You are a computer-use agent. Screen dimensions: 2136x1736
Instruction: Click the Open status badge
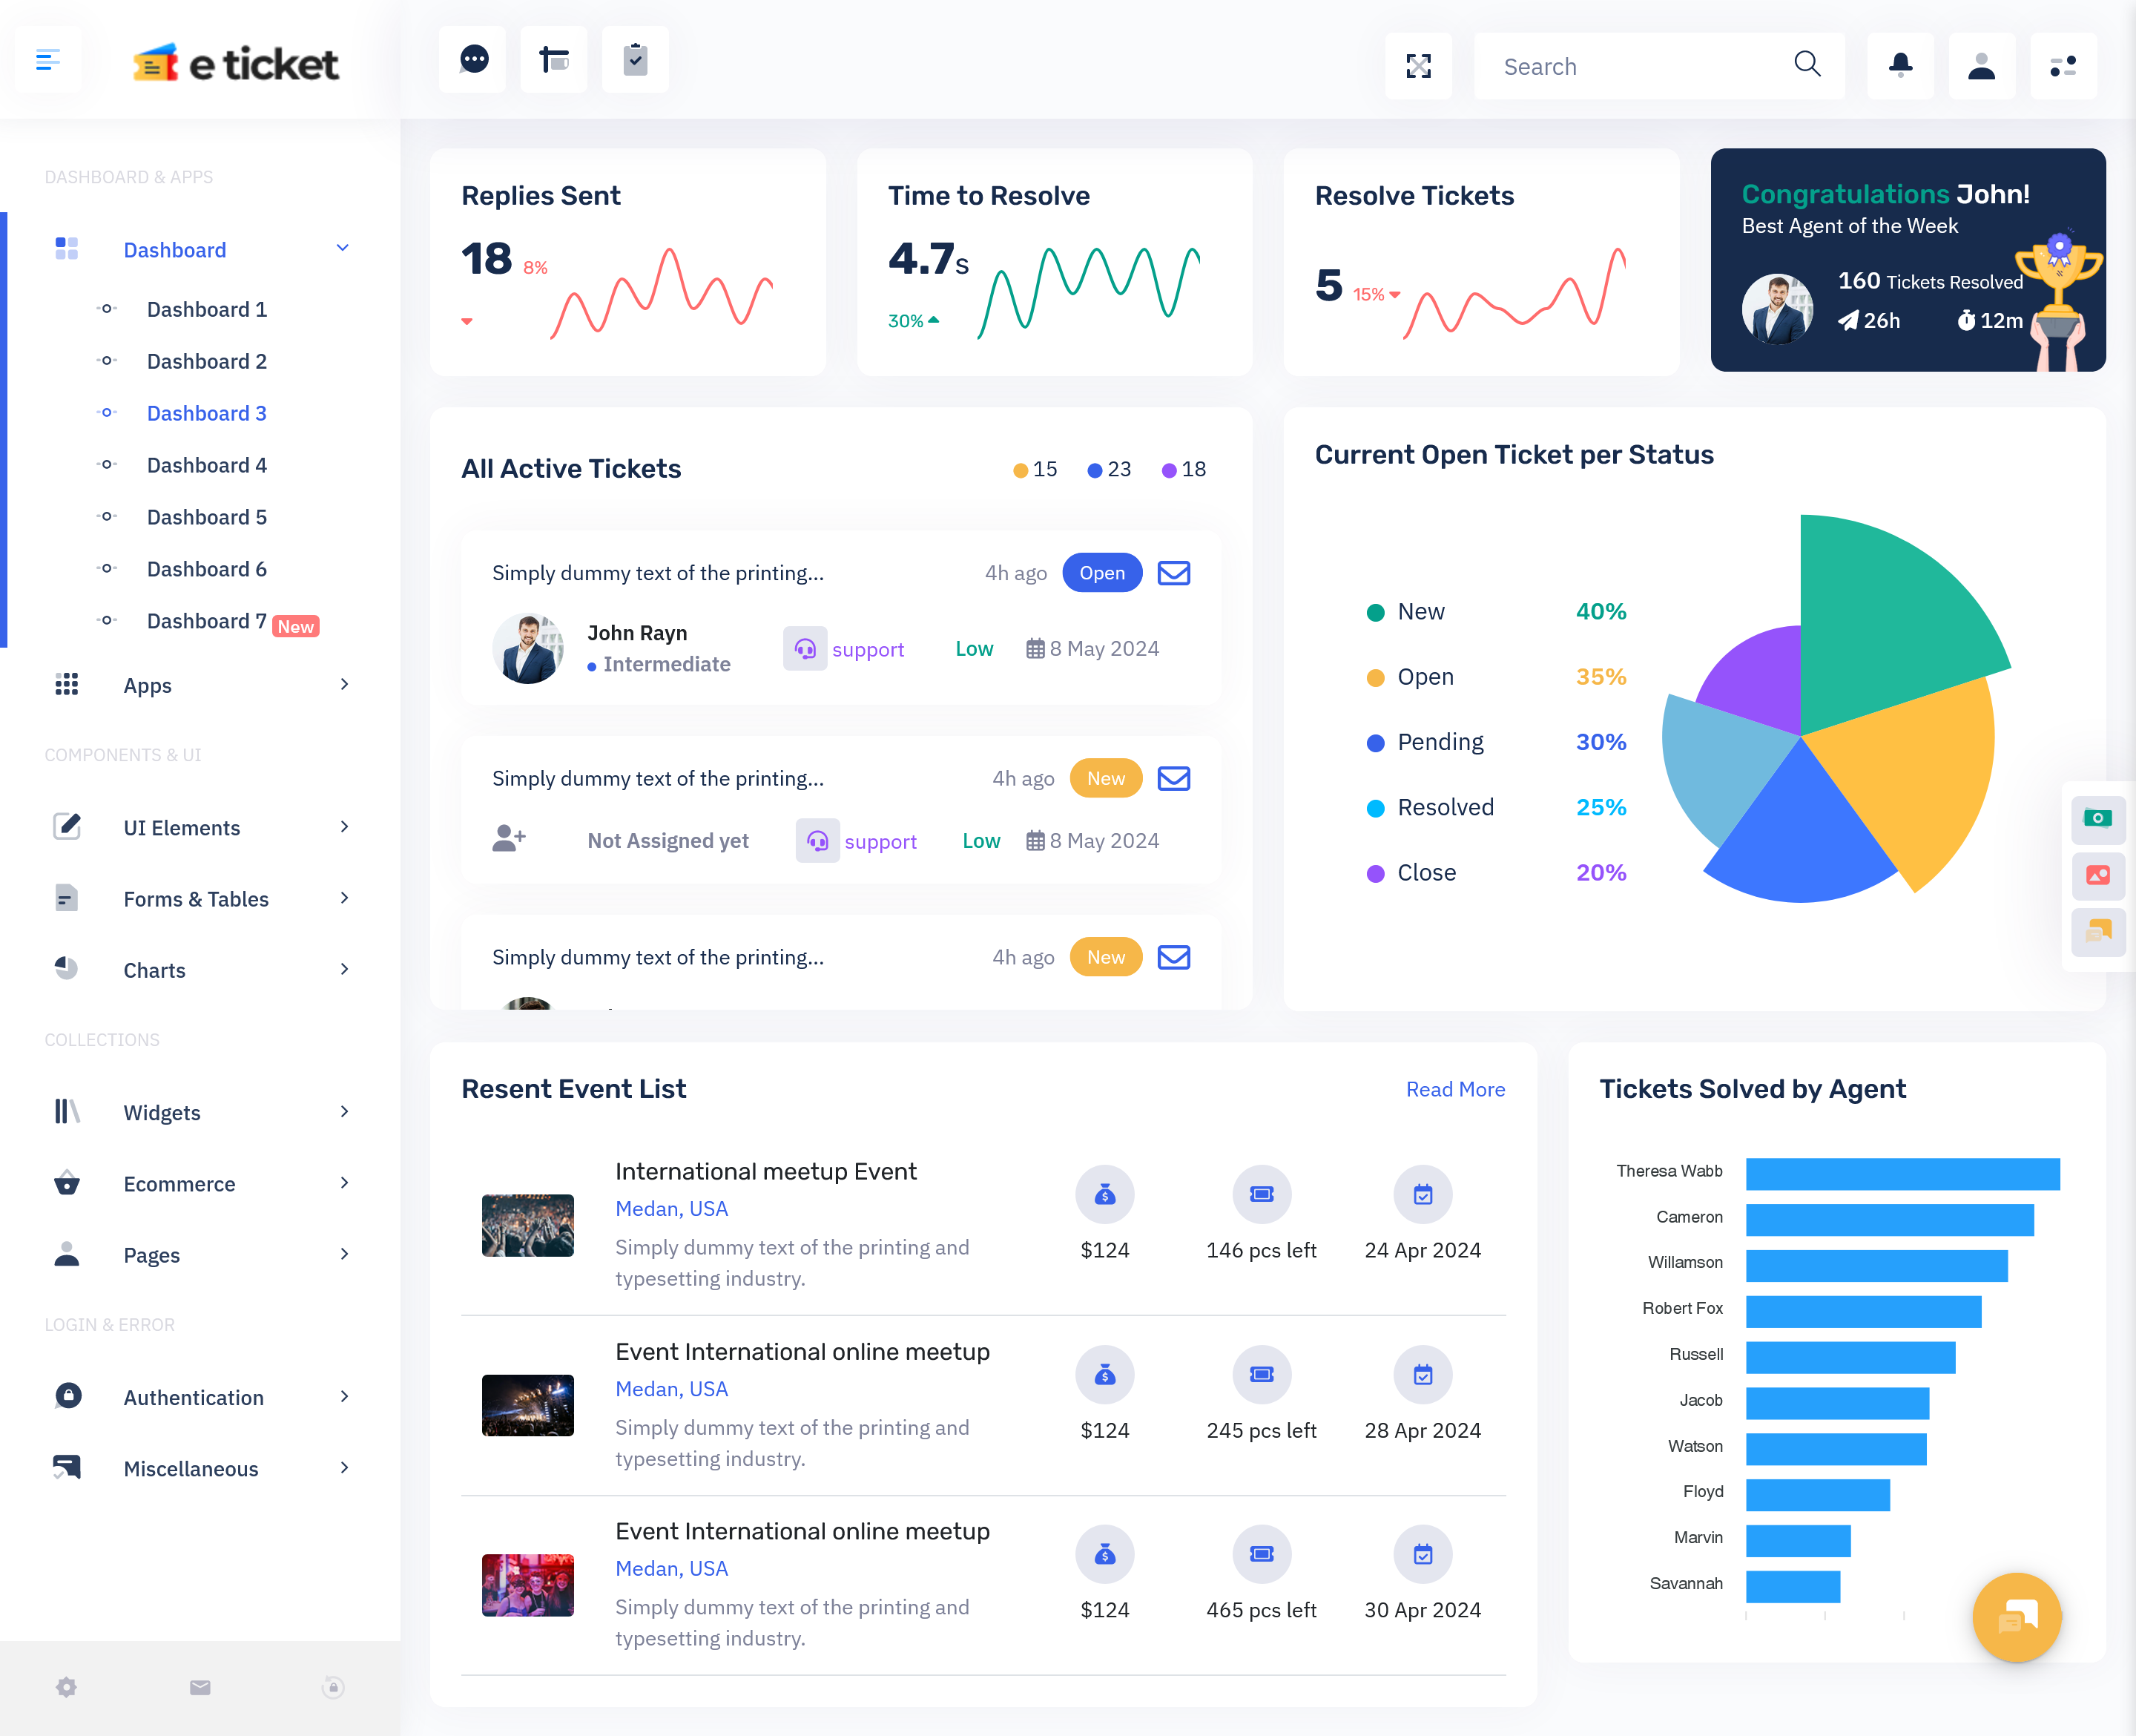click(1101, 573)
